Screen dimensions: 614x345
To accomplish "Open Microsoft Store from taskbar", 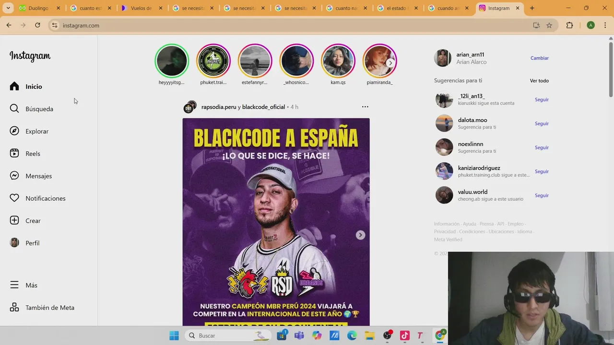I will (x=282, y=335).
